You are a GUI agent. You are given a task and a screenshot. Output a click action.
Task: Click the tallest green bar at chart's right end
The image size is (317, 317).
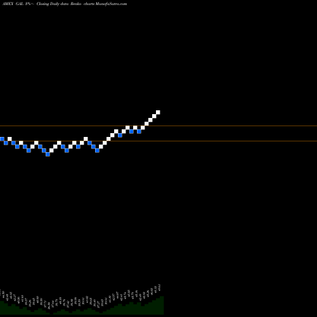162,305
